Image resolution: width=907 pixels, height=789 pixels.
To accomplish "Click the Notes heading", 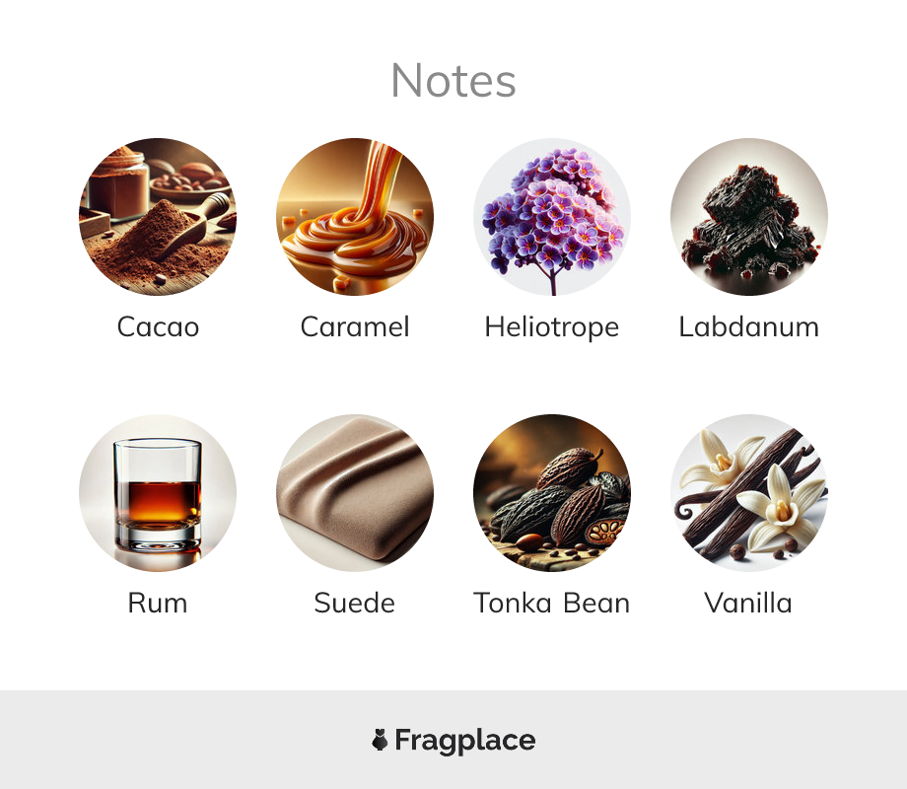I will tap(453, 81).
